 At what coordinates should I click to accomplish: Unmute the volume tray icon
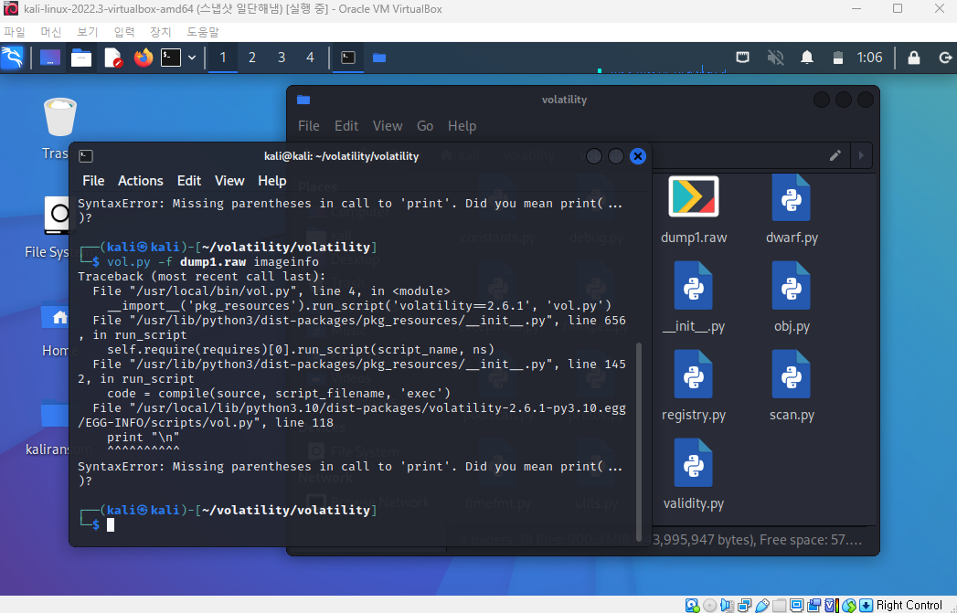click(x=775, y=58)
